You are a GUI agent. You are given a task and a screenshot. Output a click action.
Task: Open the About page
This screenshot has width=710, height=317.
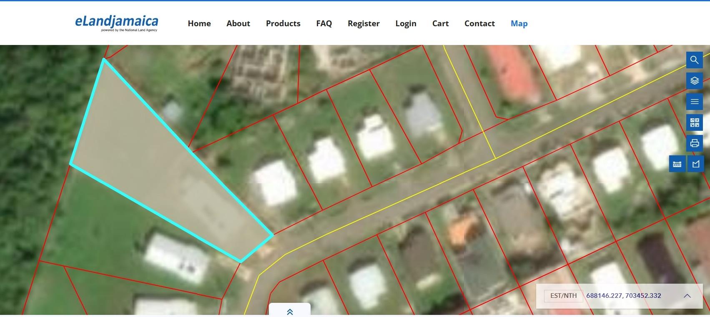tap(238, 24)
